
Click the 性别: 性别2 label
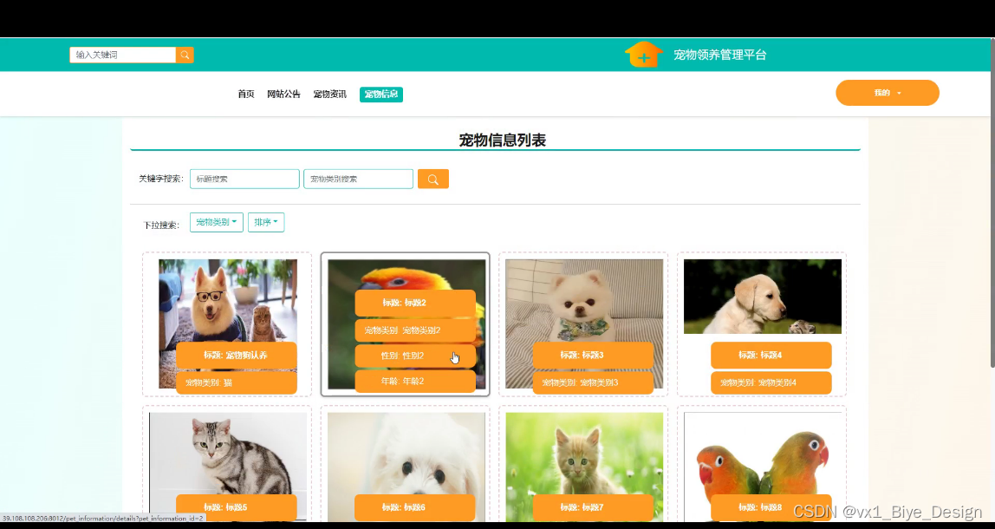(x=415, y=356)
